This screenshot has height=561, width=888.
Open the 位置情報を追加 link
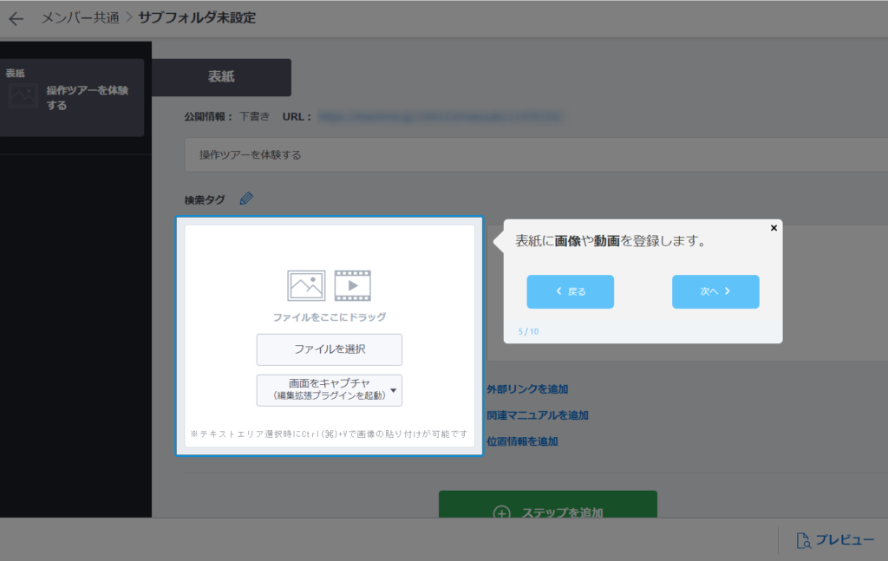click(525, 441)
